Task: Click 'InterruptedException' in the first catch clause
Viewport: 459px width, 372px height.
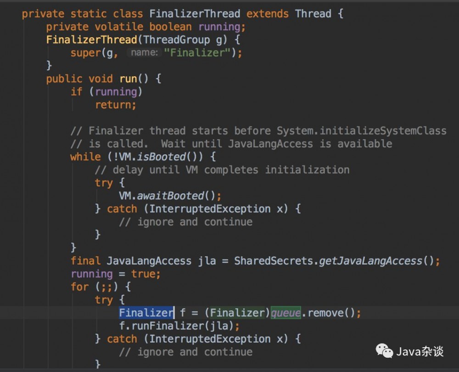Action: click(210, 209)
